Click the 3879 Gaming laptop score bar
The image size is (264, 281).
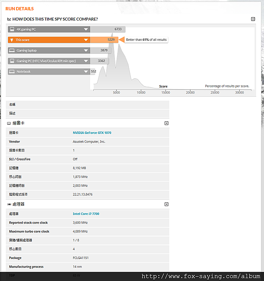[100, 51]
